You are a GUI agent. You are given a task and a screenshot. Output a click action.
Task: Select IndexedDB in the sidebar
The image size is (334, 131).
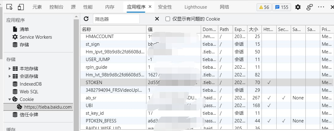(31, 84)
